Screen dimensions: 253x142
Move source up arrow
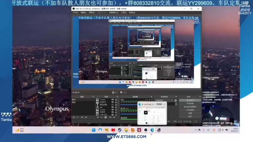[x=110, y=117]
